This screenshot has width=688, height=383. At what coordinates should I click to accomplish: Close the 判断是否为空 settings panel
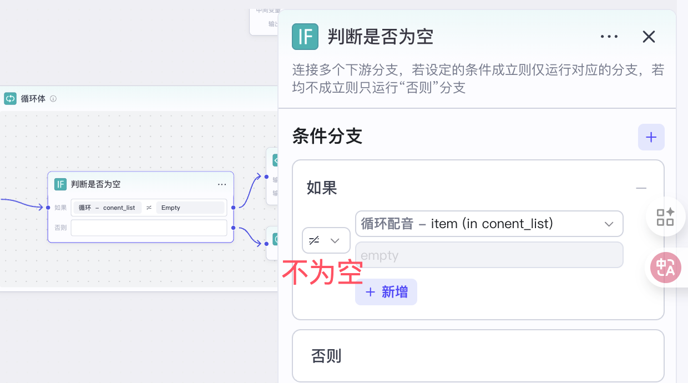coord(649,37)
